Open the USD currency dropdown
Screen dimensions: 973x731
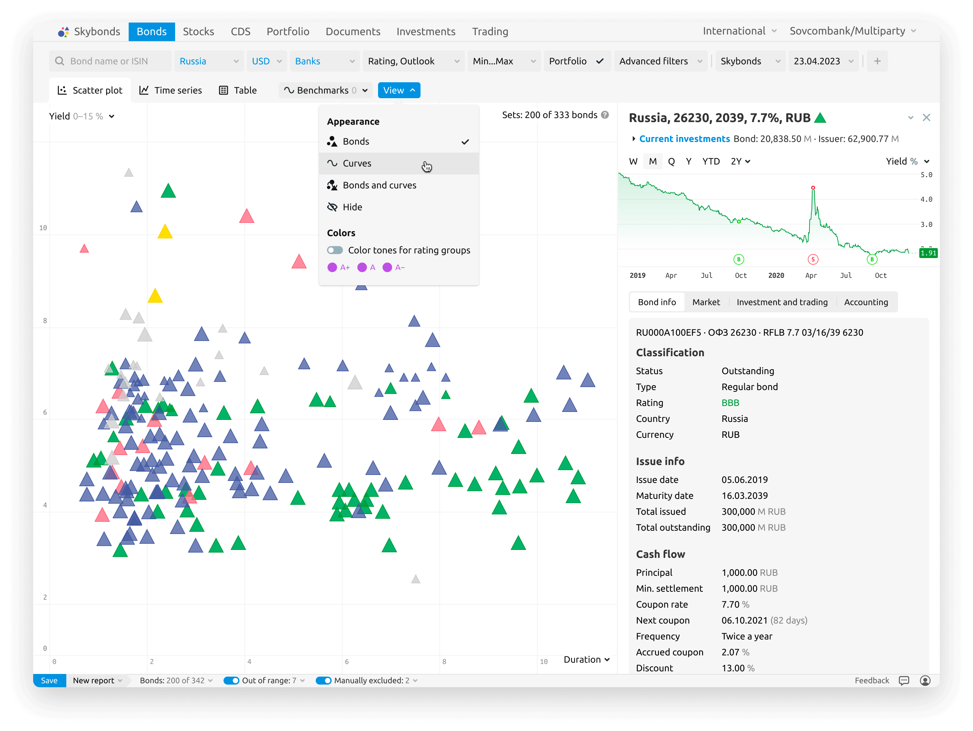267,61
